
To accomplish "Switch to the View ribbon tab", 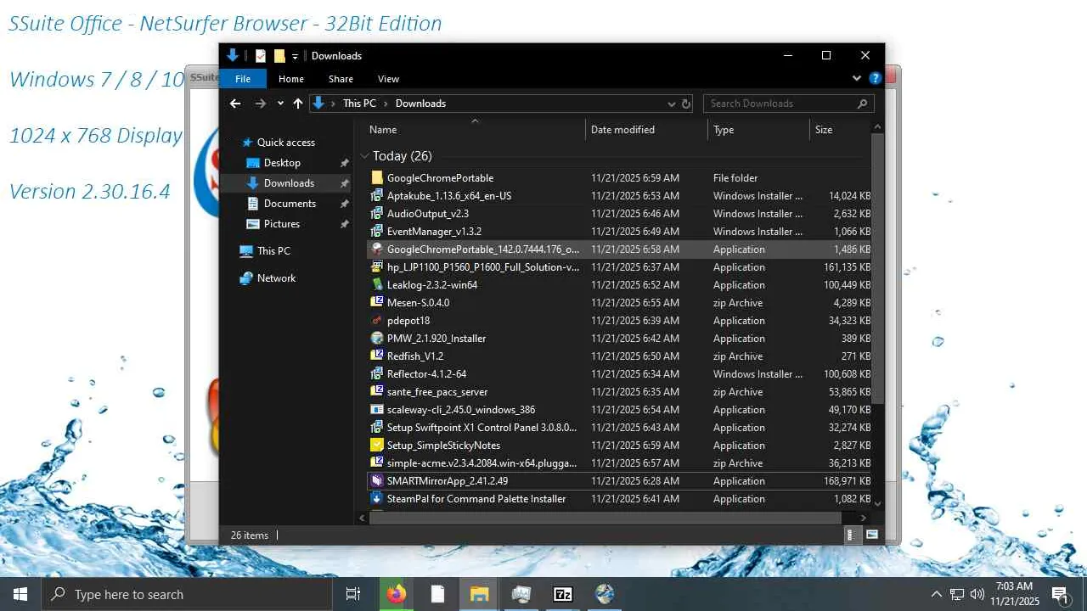I will click(388, 79).
